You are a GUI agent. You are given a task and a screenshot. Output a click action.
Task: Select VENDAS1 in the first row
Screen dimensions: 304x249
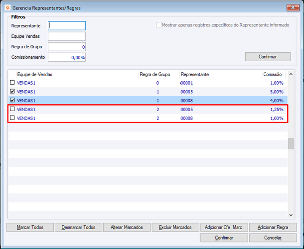pos(26,83)
